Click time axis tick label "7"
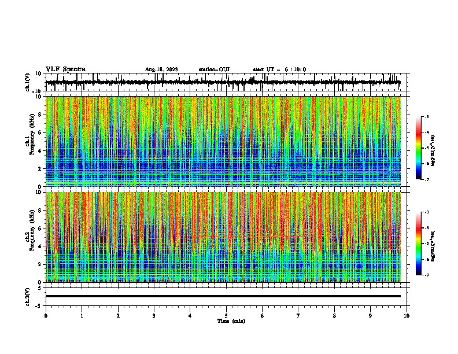 tap(298, 316)
